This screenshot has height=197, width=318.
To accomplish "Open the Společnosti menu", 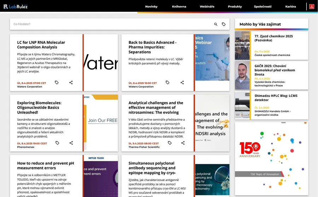I will [262, 6].
